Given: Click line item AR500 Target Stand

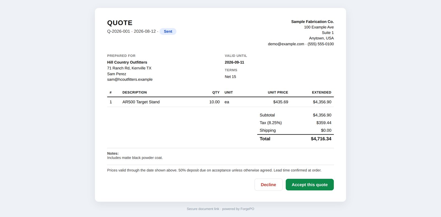Looking at the screenshot, I should pos(141,102).
